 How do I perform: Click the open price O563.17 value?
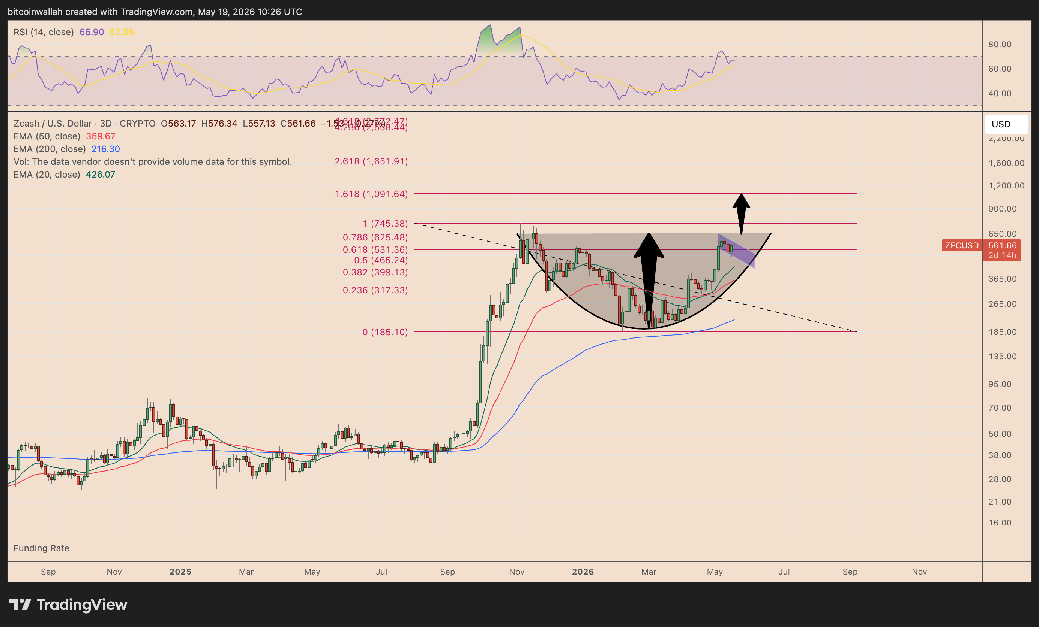tap(179, 123)
